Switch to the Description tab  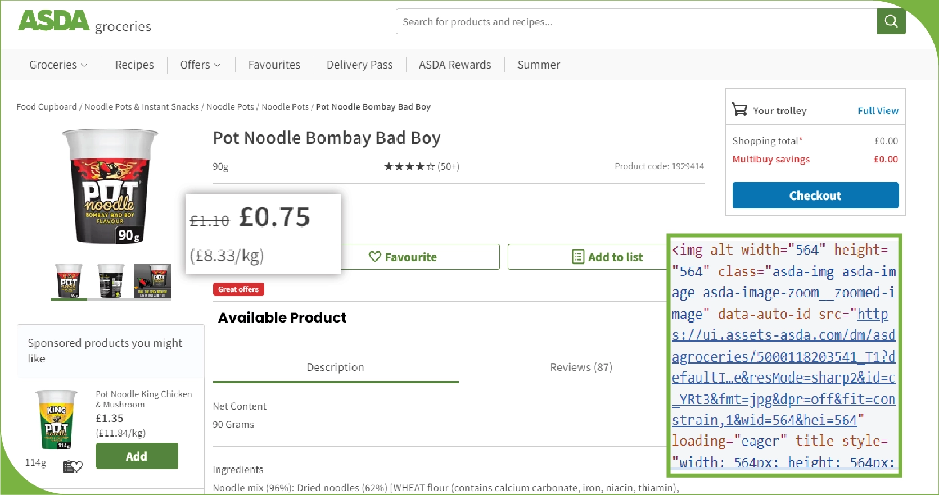click(336, 367)
